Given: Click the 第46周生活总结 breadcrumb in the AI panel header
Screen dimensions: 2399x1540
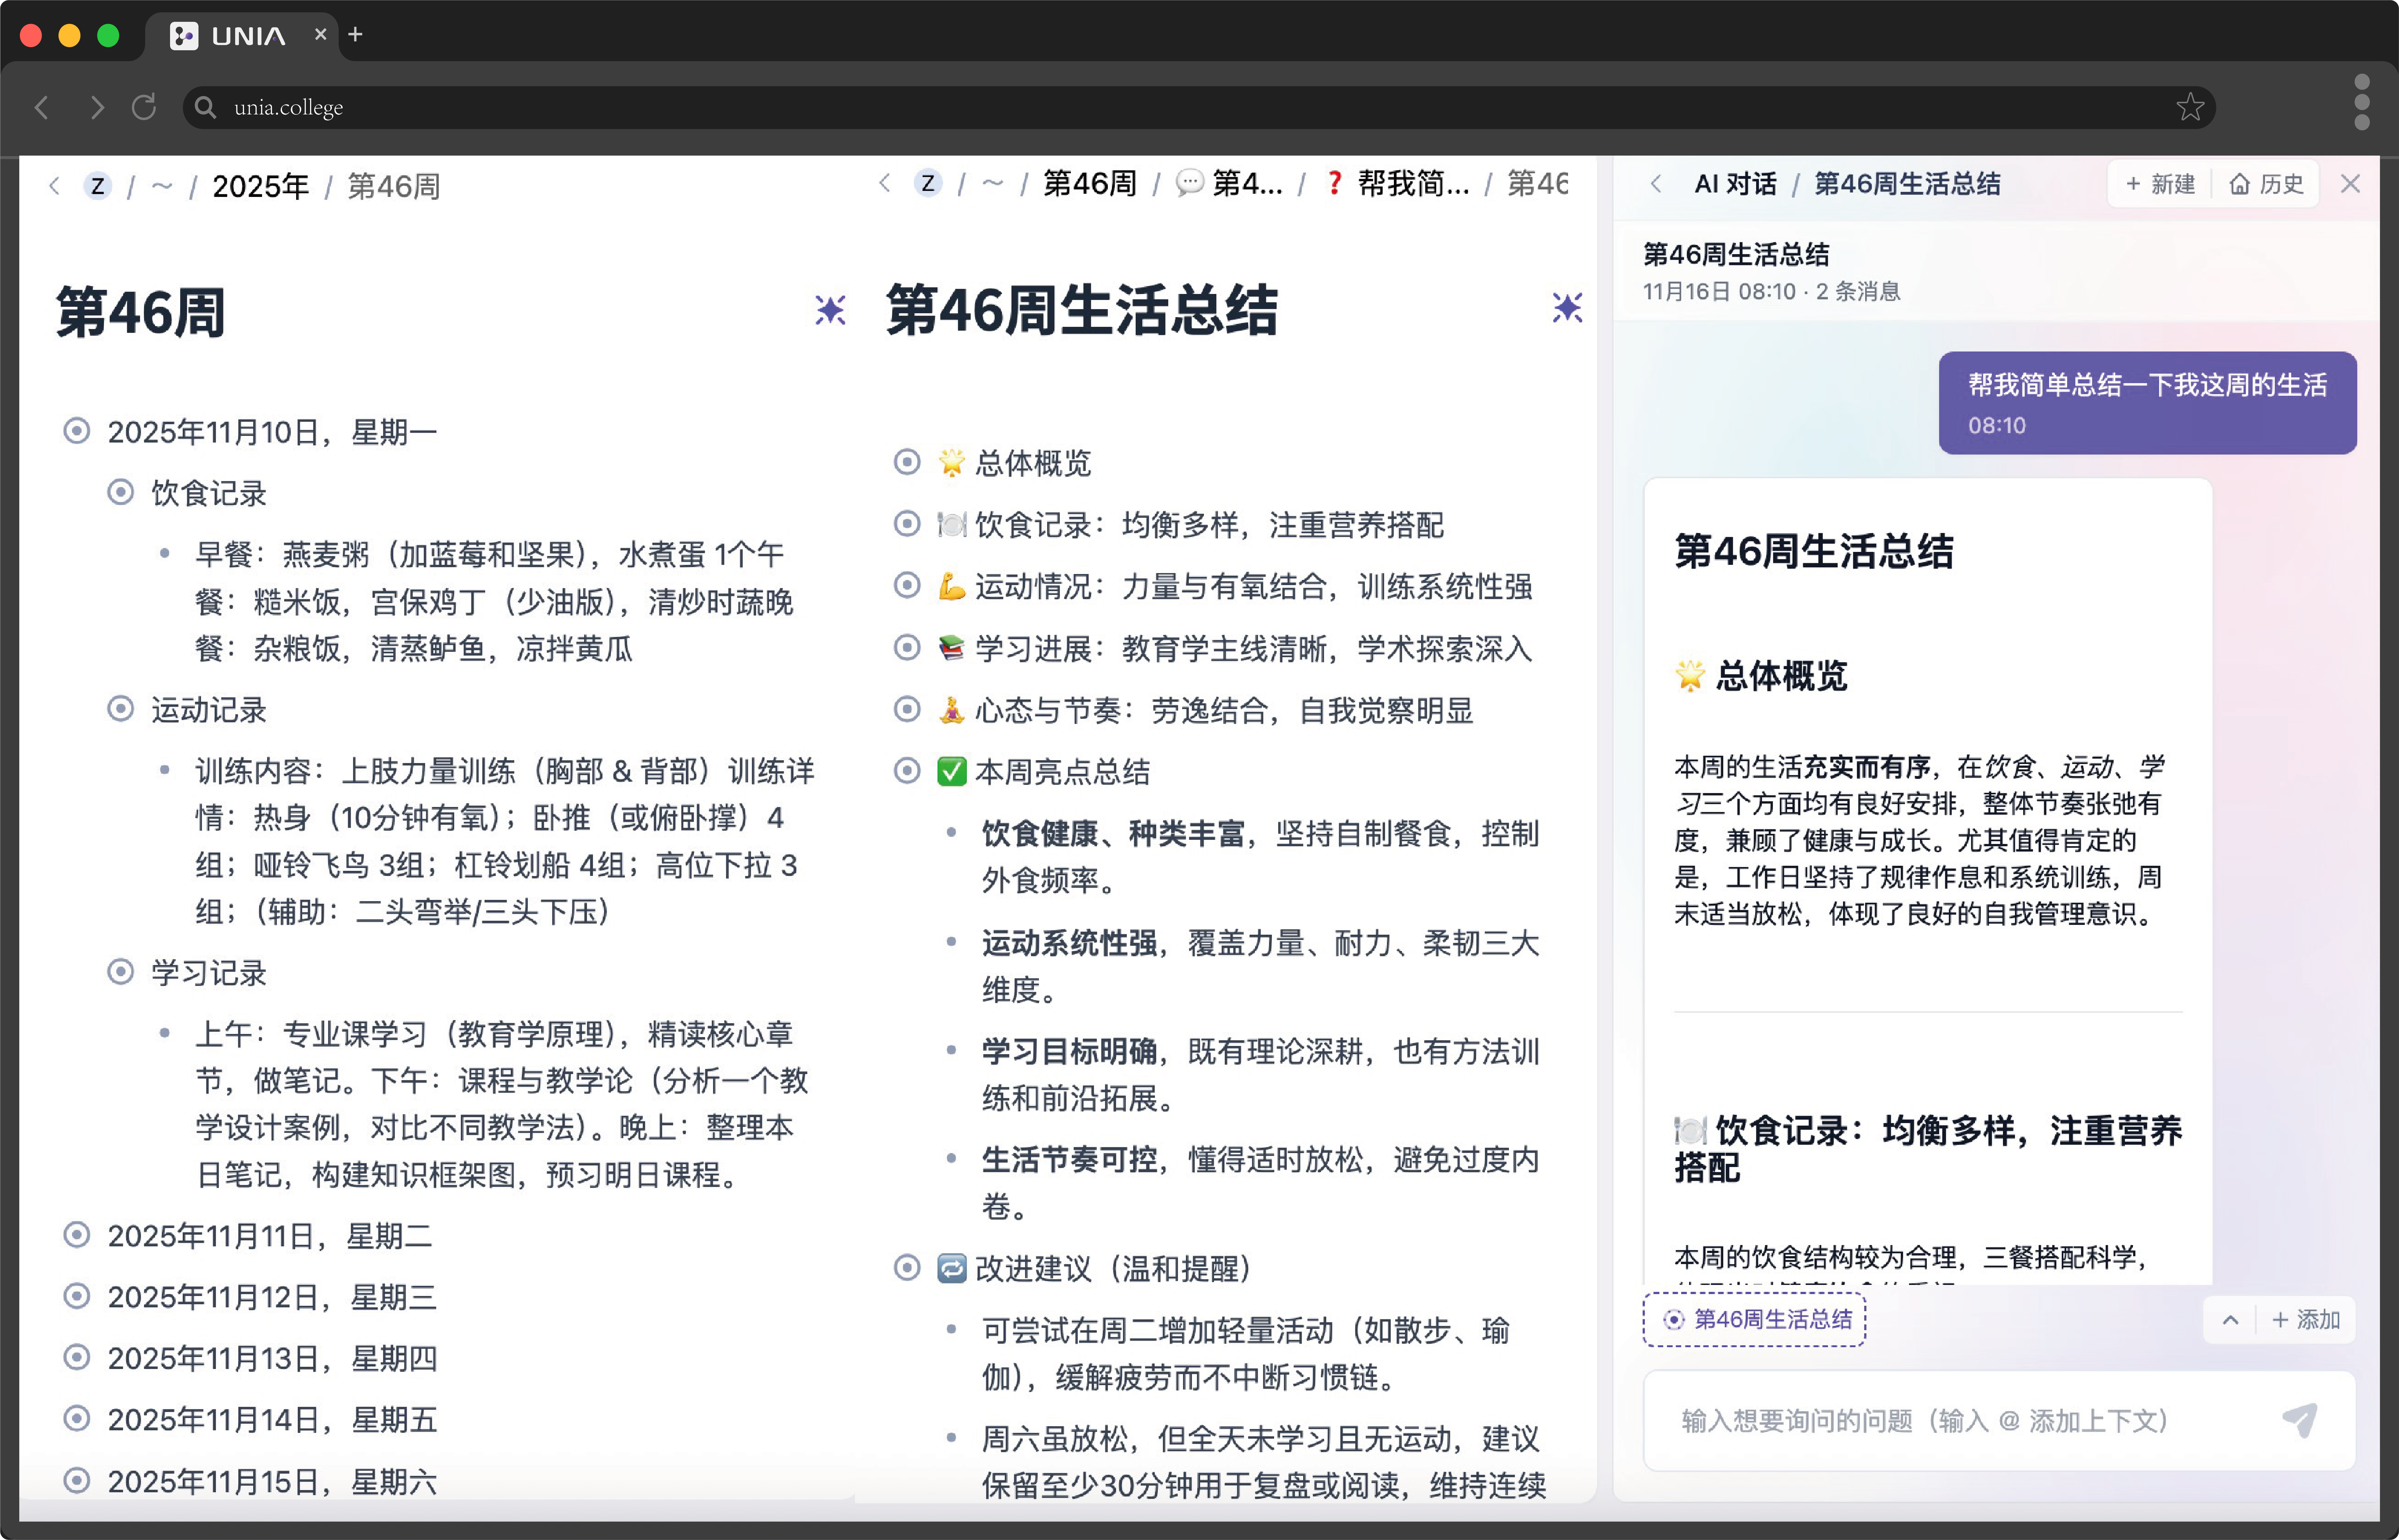Looking at the screenshot, I should click(x=1908, y=184).
